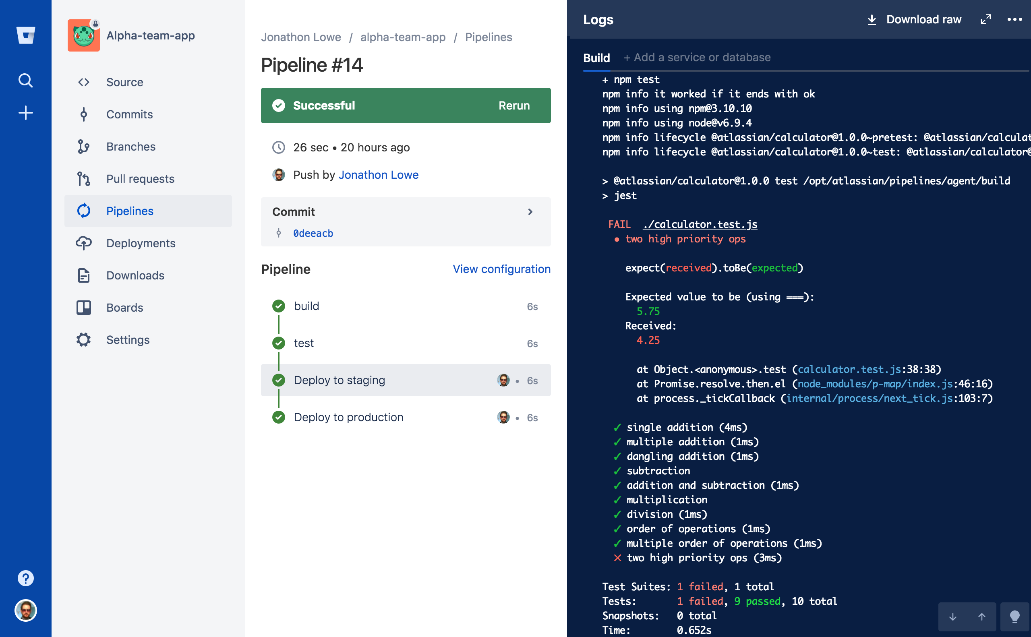
Task: Click the Commits icon in sidebar
Action: [x=83, y=114]
